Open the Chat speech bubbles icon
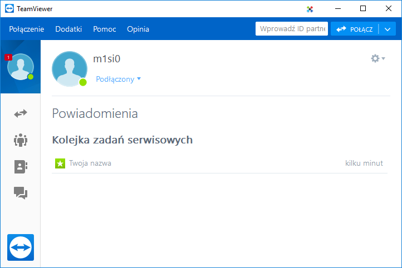Viewport: 402px width, 268px height. [20, 193]
